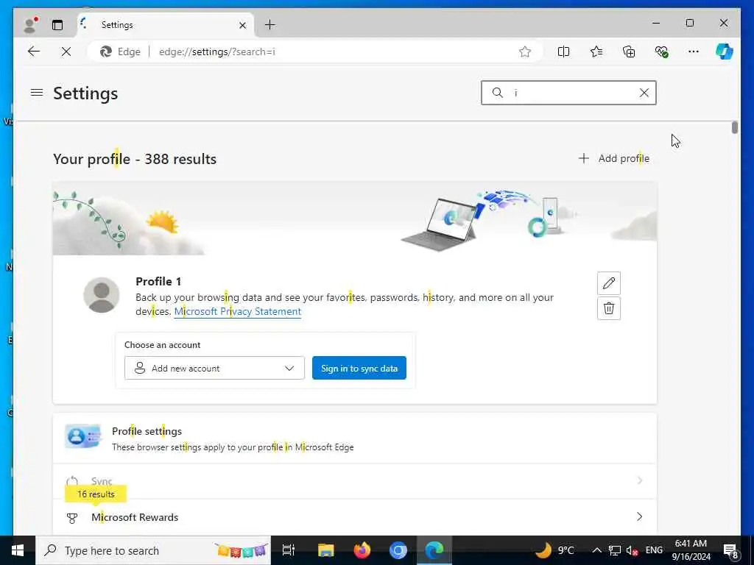
Task: Clear the settings search box
Action: pyautogui.click(x=644, y=93)
